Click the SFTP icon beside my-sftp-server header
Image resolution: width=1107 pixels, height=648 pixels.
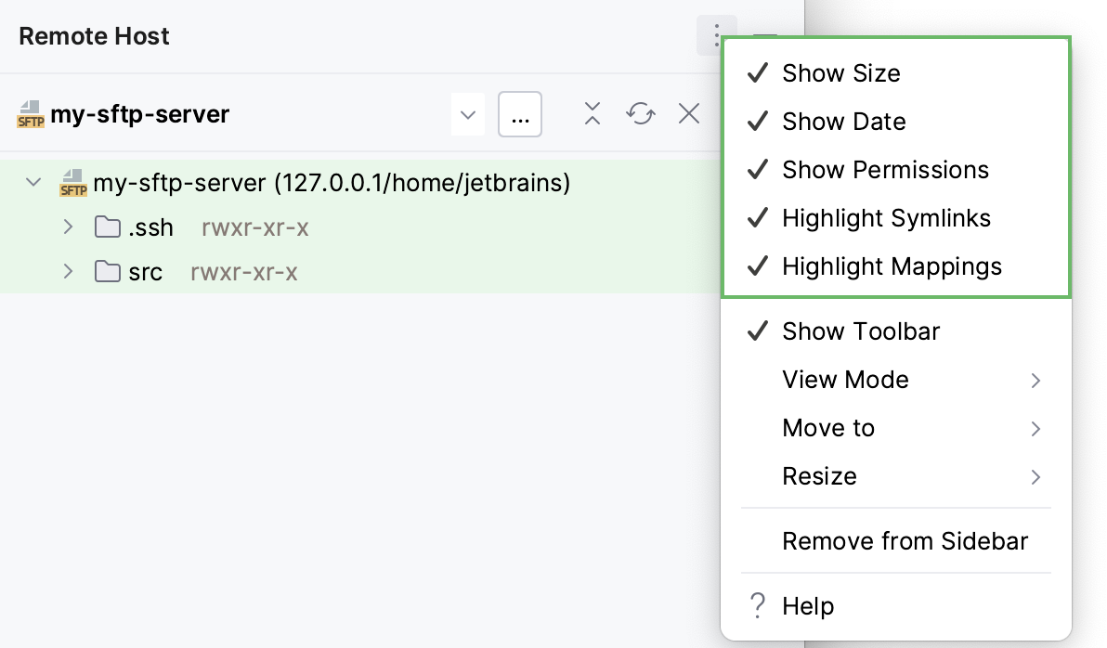tap(31, 113)
